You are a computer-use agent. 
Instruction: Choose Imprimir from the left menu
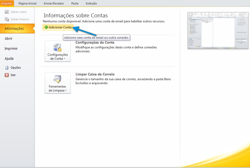pos(11,48)
